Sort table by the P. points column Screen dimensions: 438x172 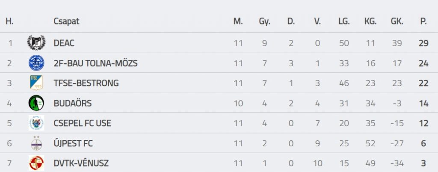point(423,21)
